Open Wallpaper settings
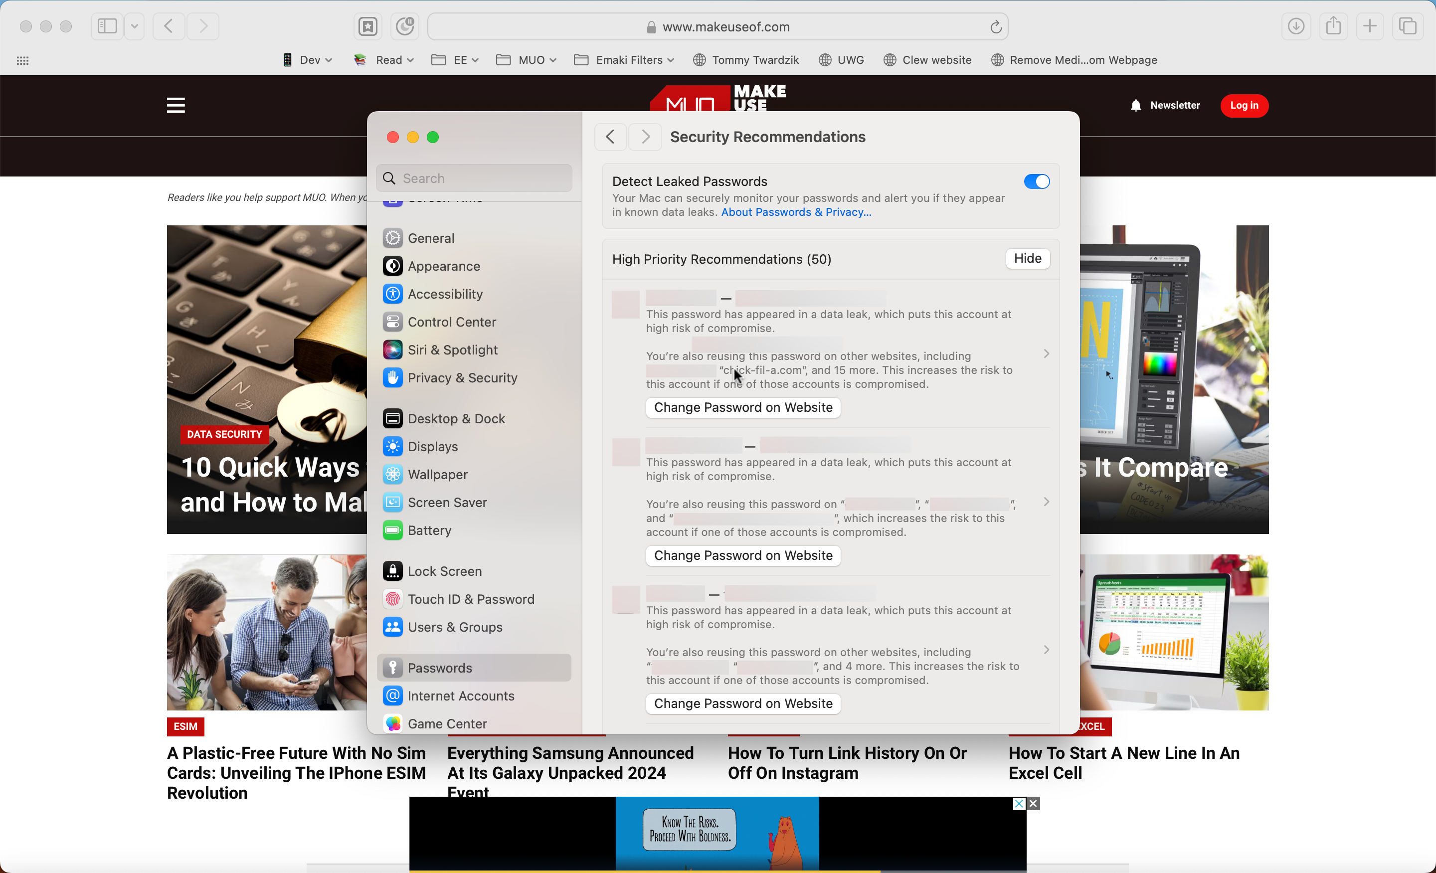Screen dimensions: 1436x873 click(437, 474)
